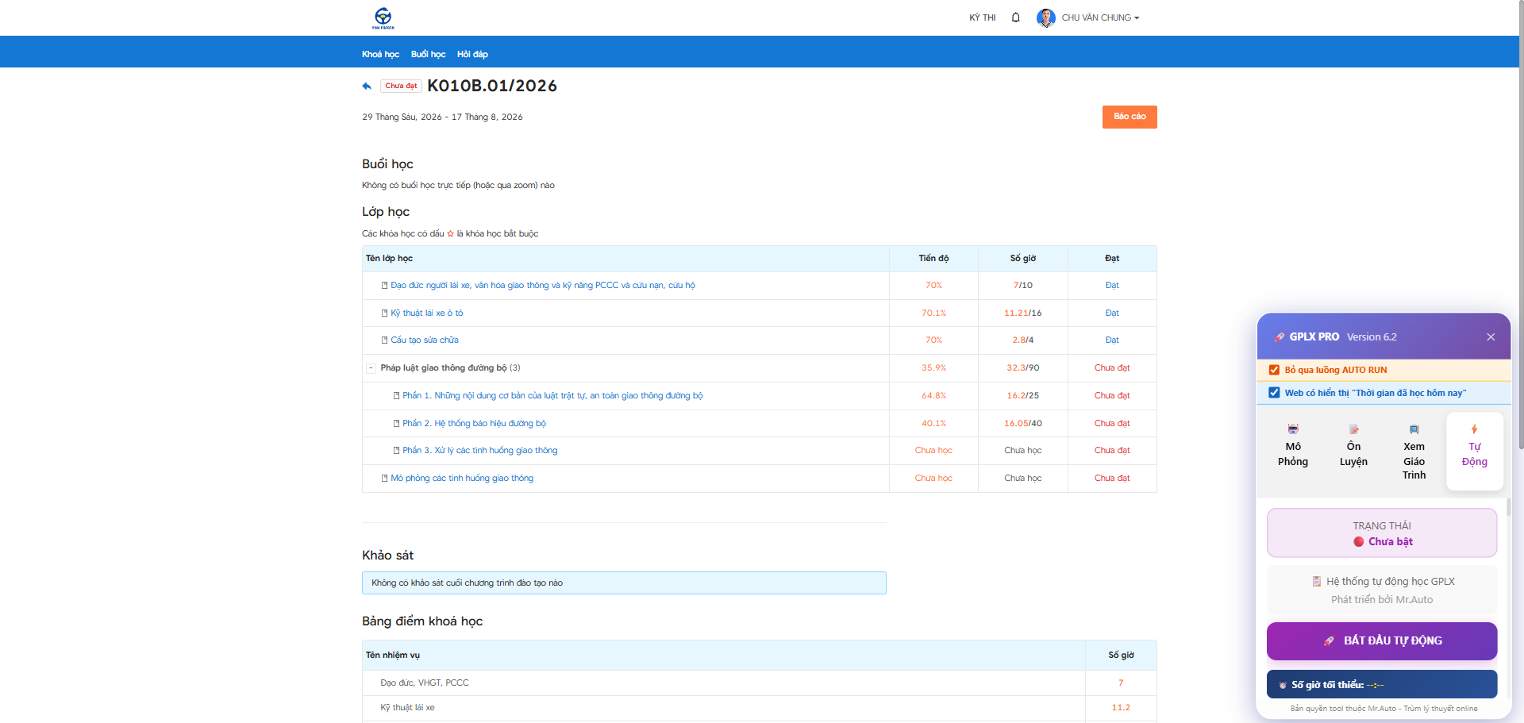Close the GPLX PRO panel
This screenshot has height=723, width=1524.
1491,337
